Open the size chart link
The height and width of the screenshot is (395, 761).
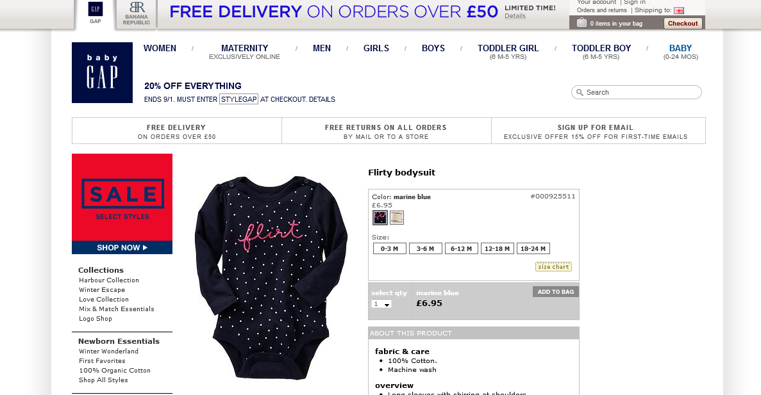[553, 266]
